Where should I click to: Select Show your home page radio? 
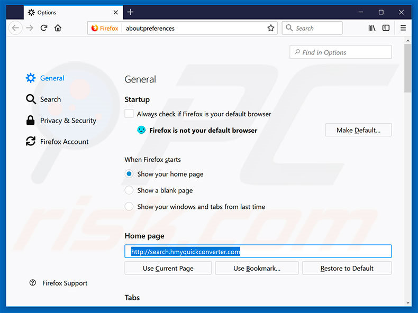(x=129, y=174)
